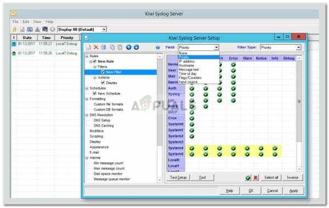Open the Display 00 (Default) dropdown

point(104,30)
